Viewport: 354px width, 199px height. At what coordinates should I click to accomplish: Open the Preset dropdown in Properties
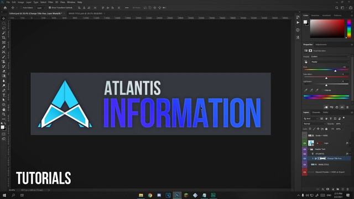[330, 56]
